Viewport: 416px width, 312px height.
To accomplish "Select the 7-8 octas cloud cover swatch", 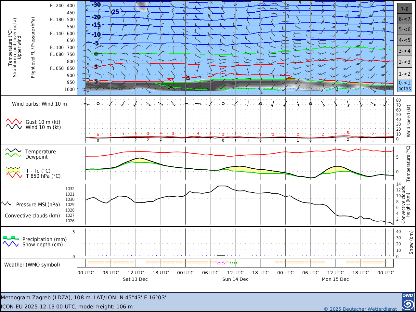I will tap(405, 8).
